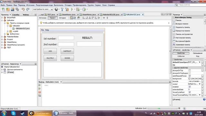Switch to the TEST.java editor tab
Screen dimensions: 206x116
[51, 15]
